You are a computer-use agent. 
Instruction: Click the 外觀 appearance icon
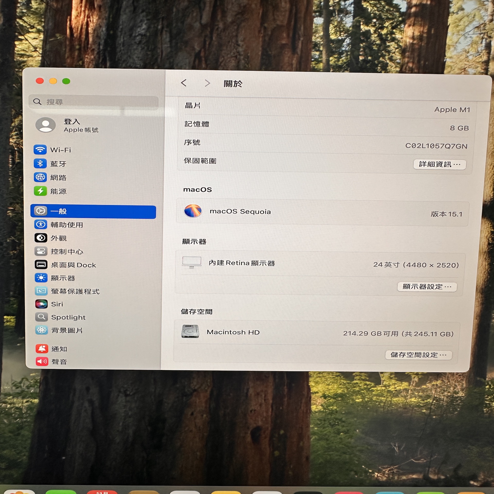[x=41, y=238]
